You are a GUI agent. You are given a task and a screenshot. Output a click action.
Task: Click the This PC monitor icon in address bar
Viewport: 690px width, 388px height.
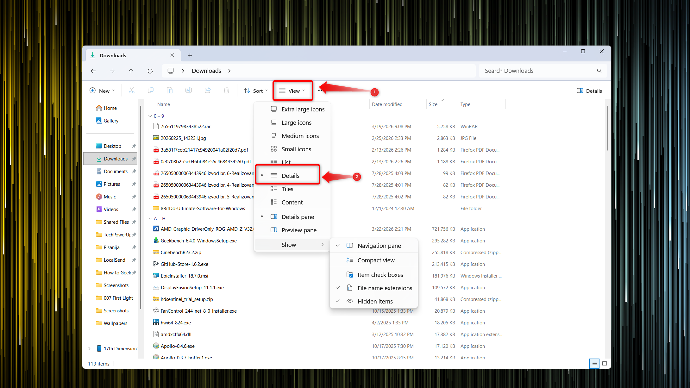coord(171,71)
